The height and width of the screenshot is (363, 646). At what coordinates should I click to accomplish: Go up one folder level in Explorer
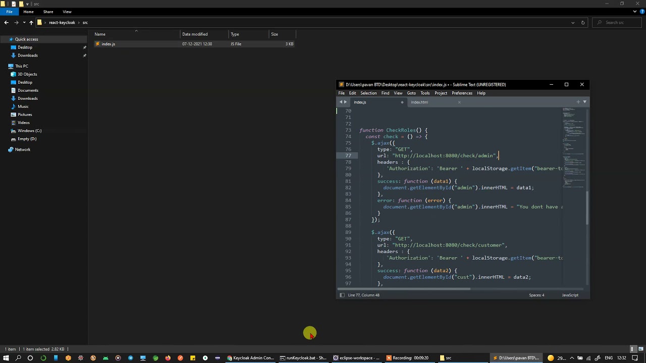coord(31,22)
